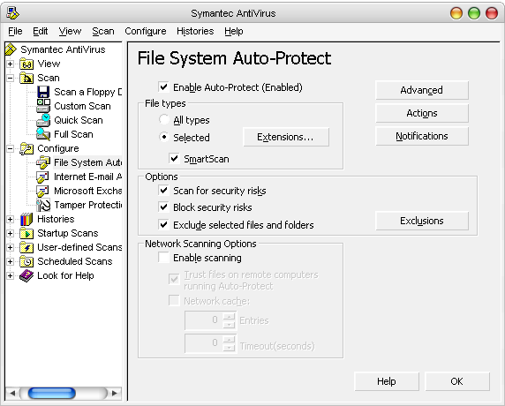Collapse the Scan tree node

(11, 78)
